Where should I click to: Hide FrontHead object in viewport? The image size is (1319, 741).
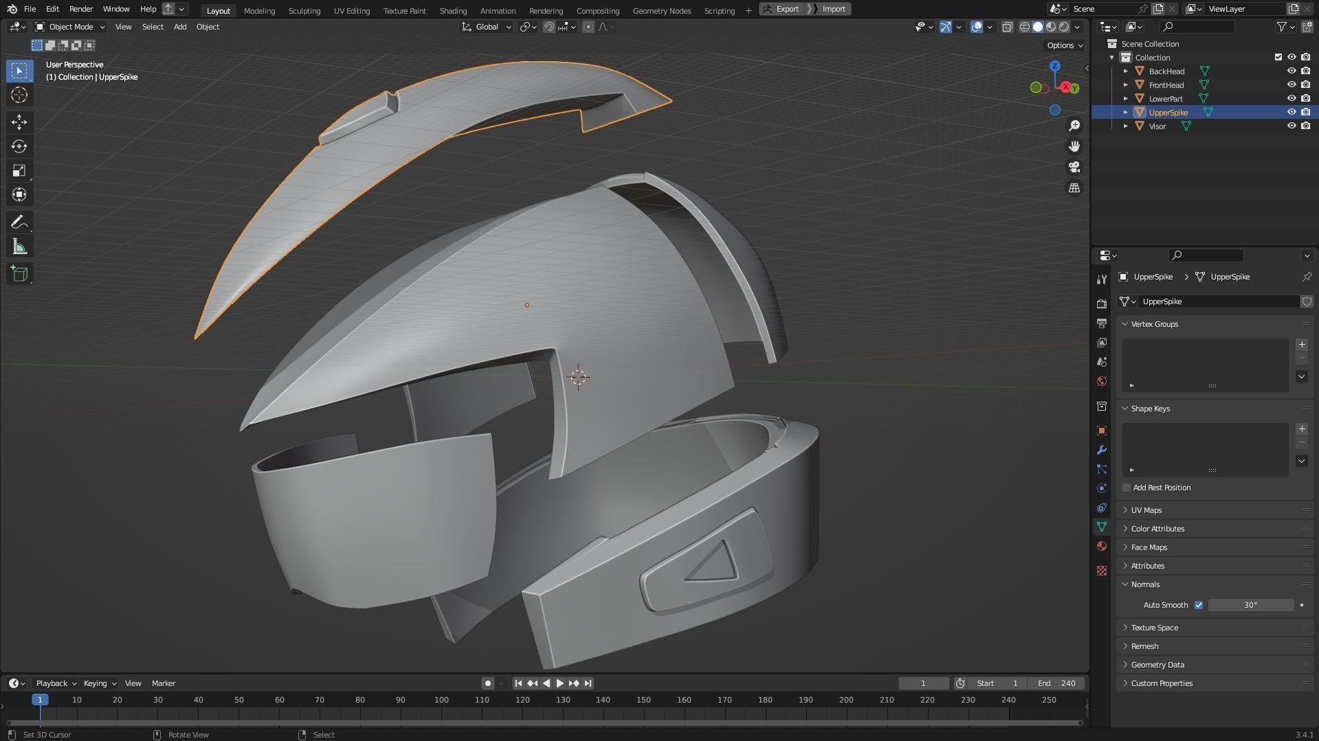click(x=1292, y=84)
